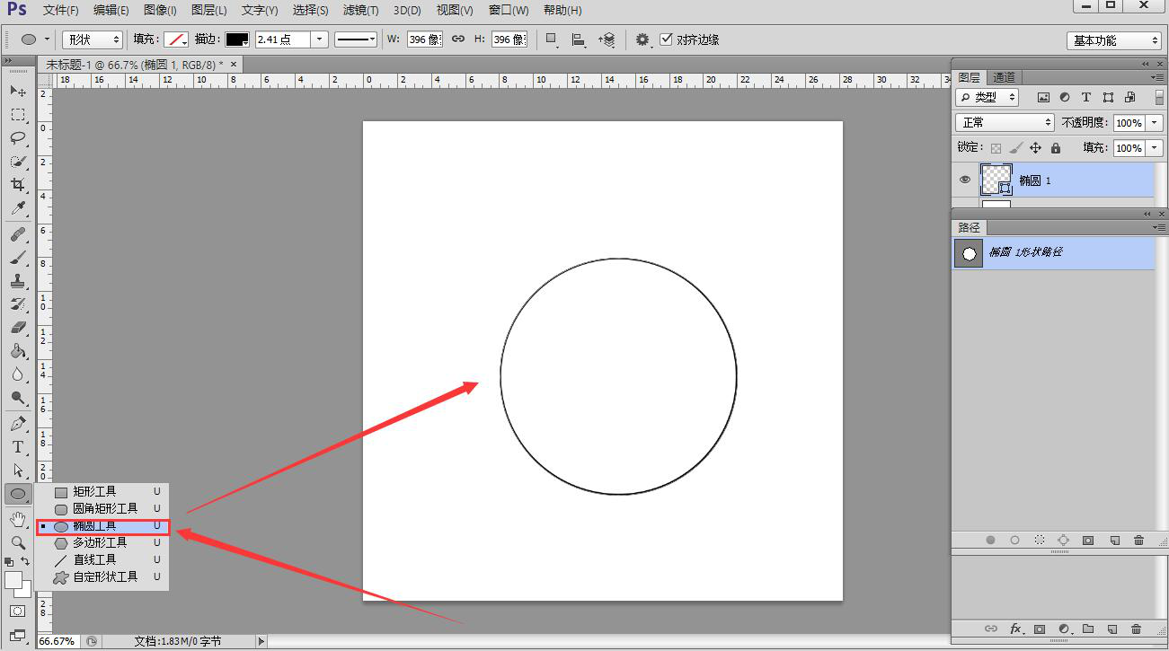This screenshot has width=1169, height=651.
Task: Toggle the 对齐边缘 checkbox
Action: coord(666,40)
